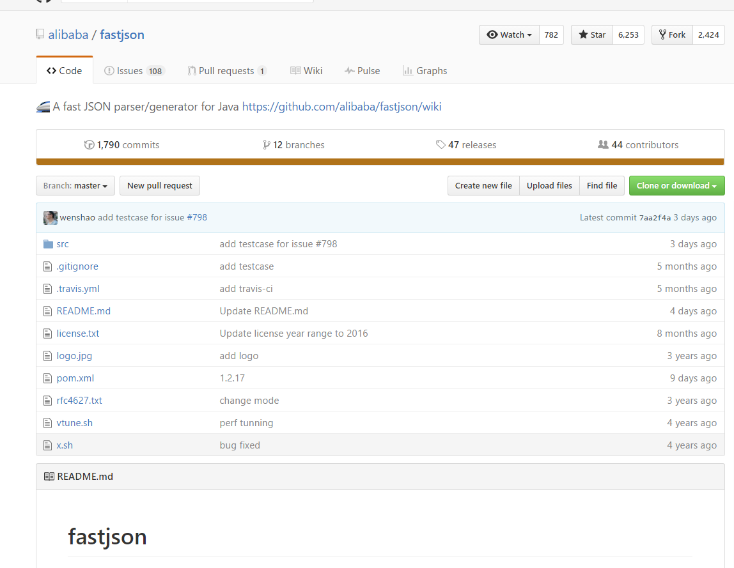734x568 pixels.
Task: Open the pom.xml file
Action: pyautogui.click(x=75, y=378)
